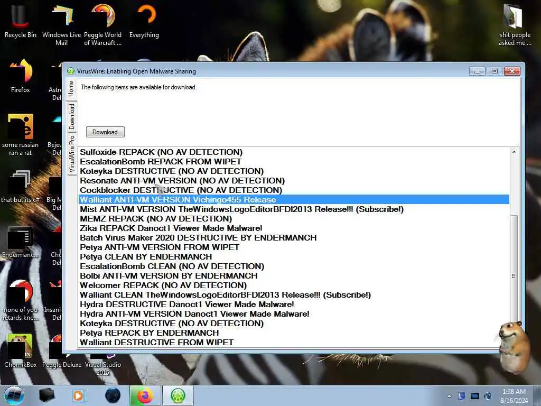Open 'shit people asked me' folder icon
The height and width of the screenshot is (406, 541).
515,25
